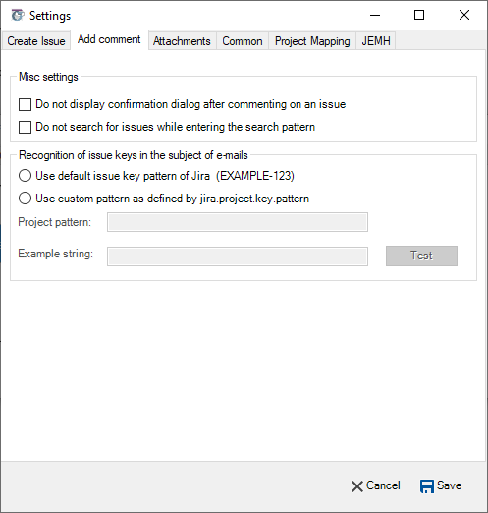Choose custom jira.project.key.pattern radio option
This screenshot has height=513, width=488.
point(25,199)
